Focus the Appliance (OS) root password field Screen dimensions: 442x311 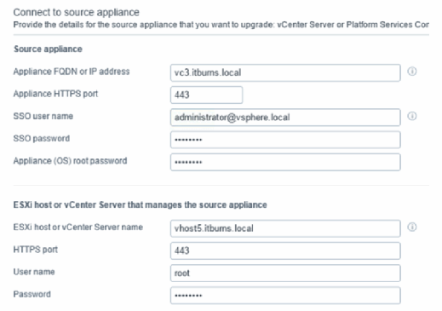coord(285,162)
